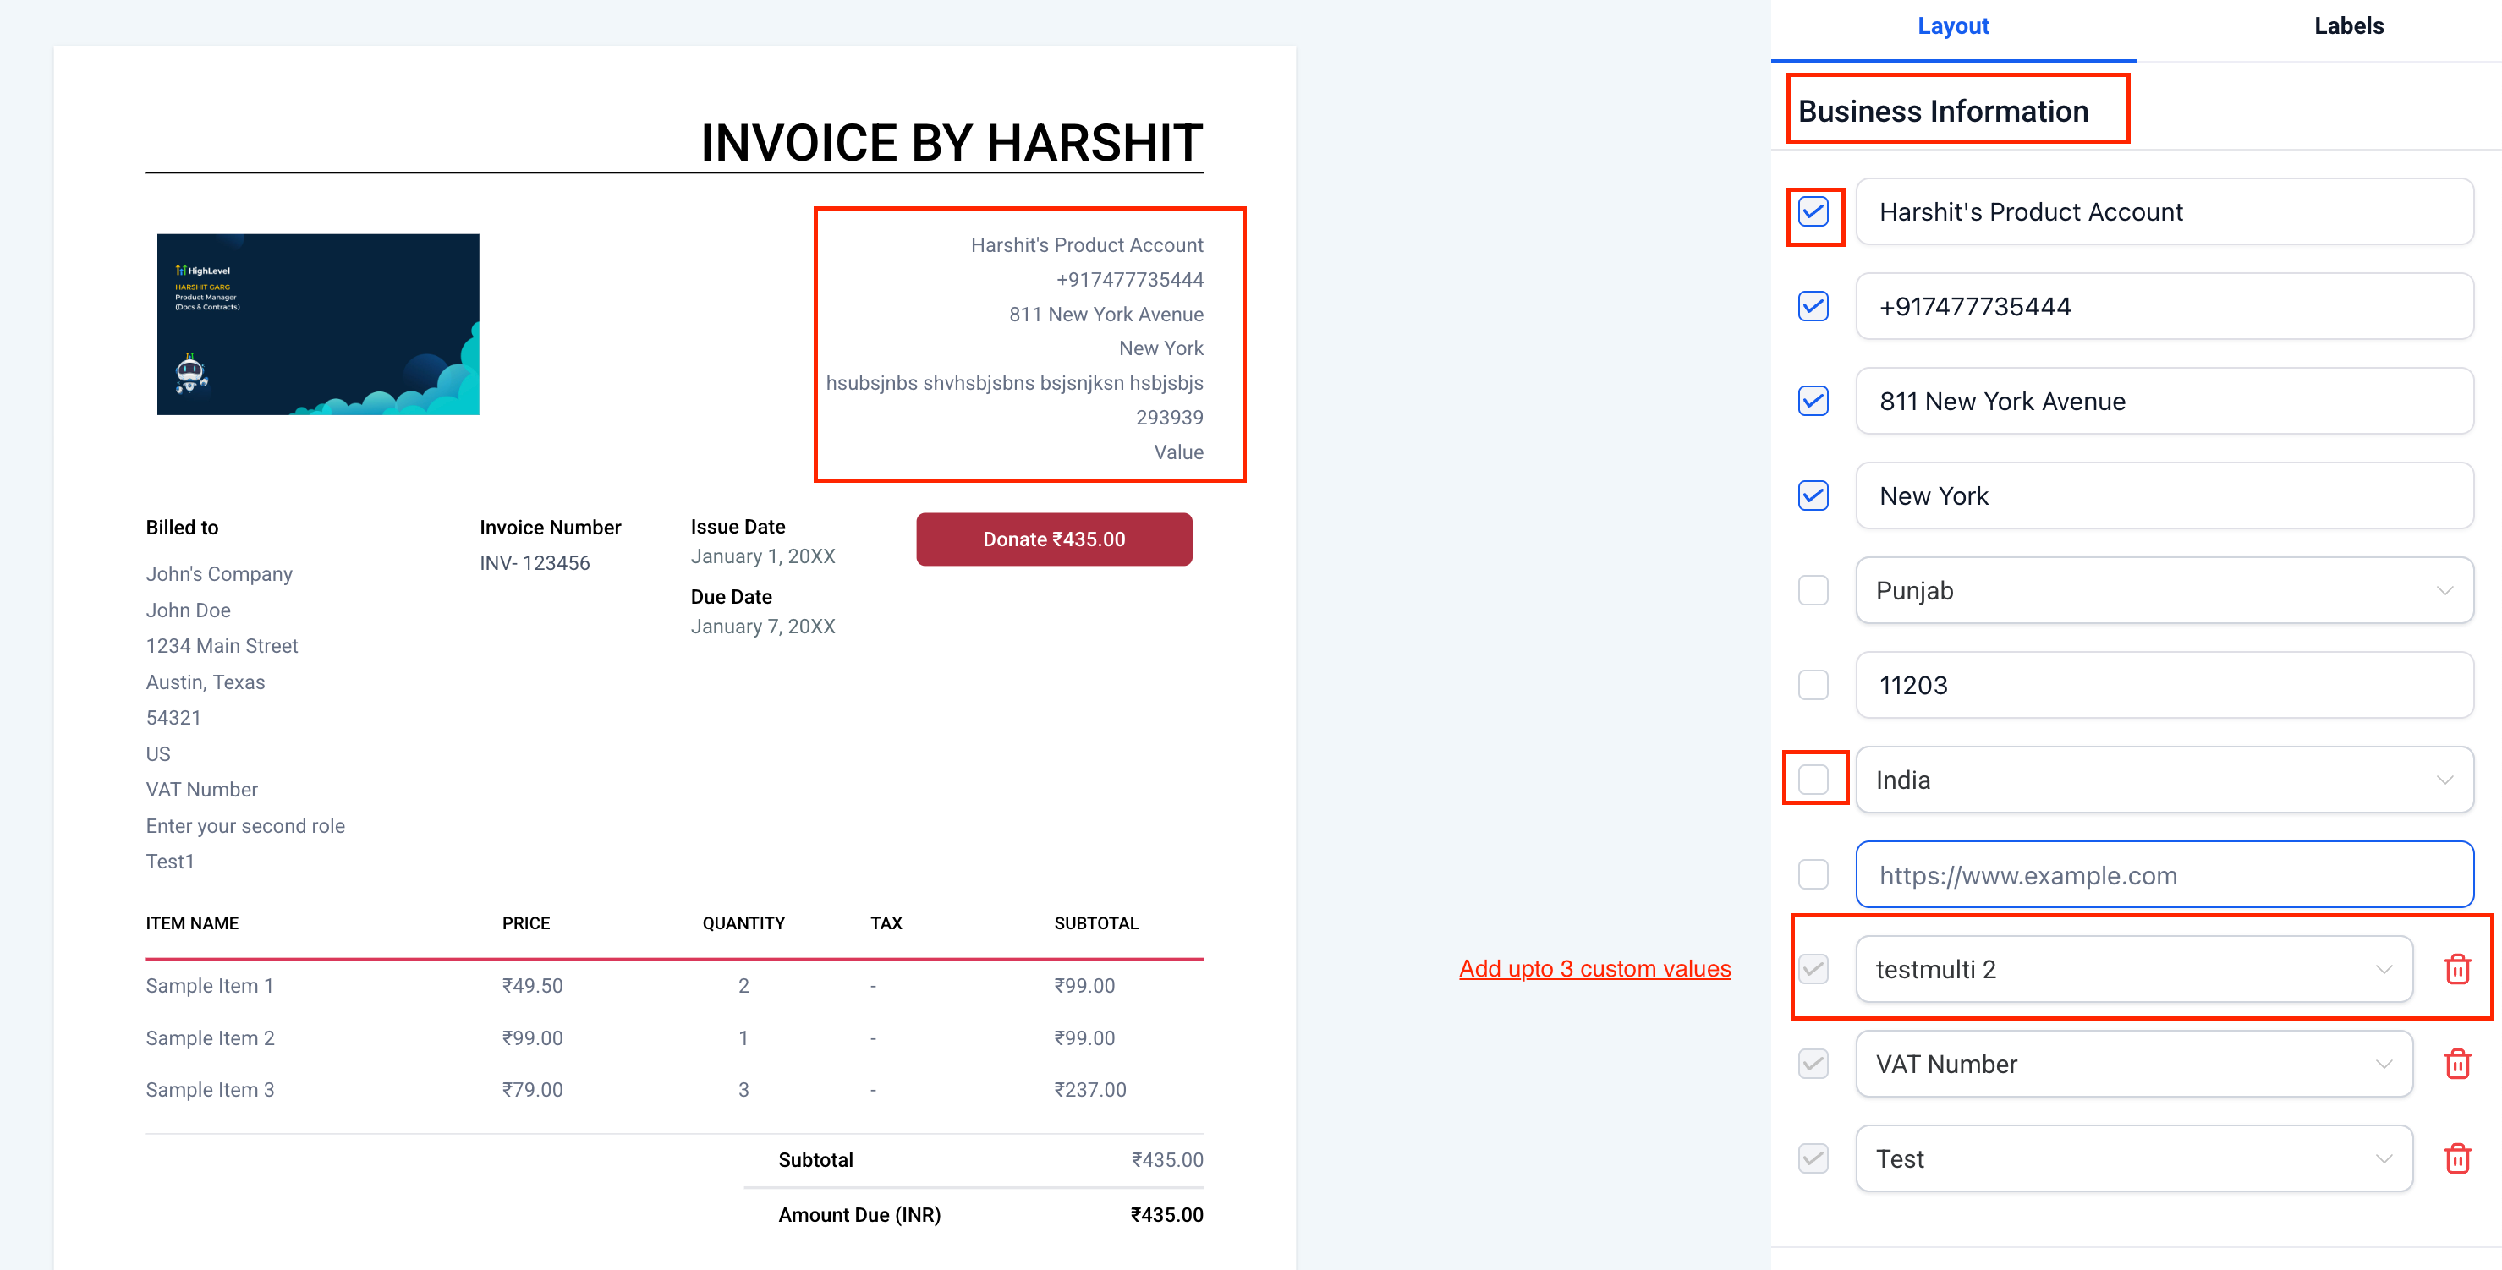Viewport: 2502px width, 1270px height.
Task: Click the 811 New York Avenue field
Action: (2163, 401)
